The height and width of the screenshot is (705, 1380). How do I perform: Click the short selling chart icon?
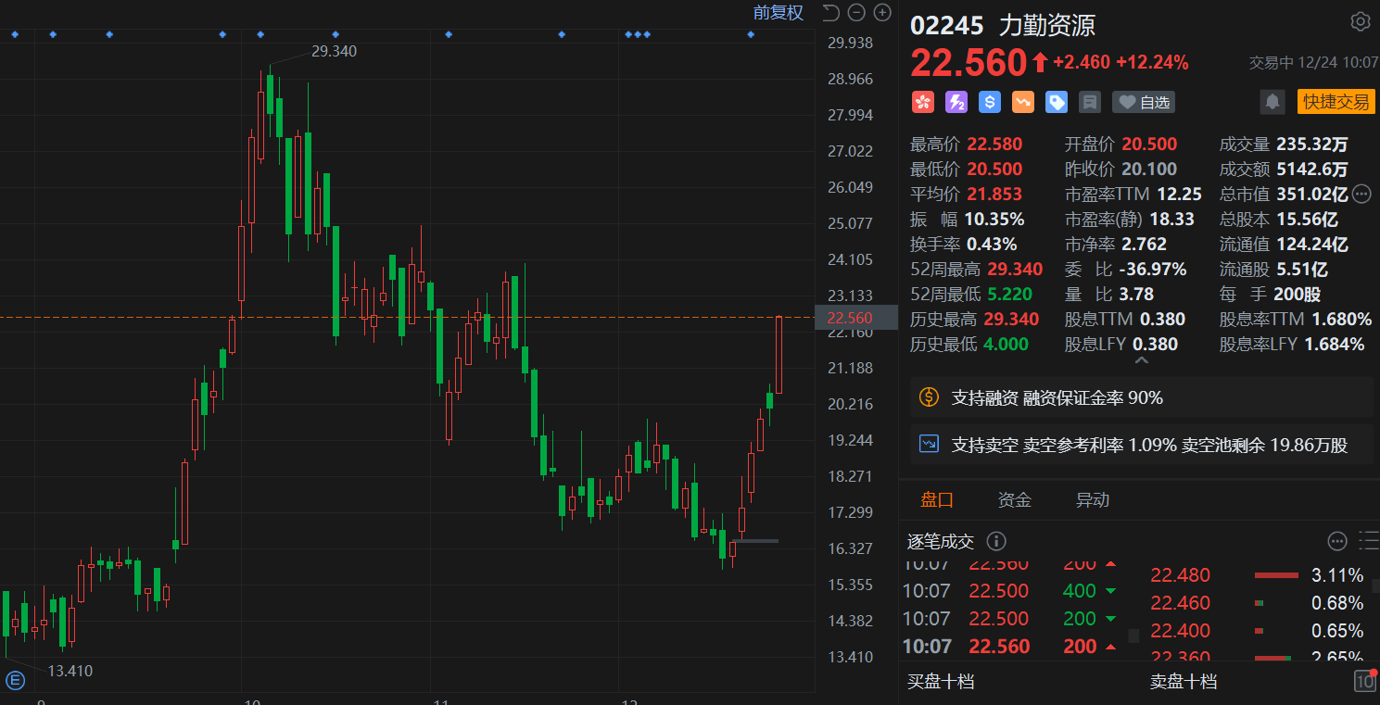pos(929,445)
